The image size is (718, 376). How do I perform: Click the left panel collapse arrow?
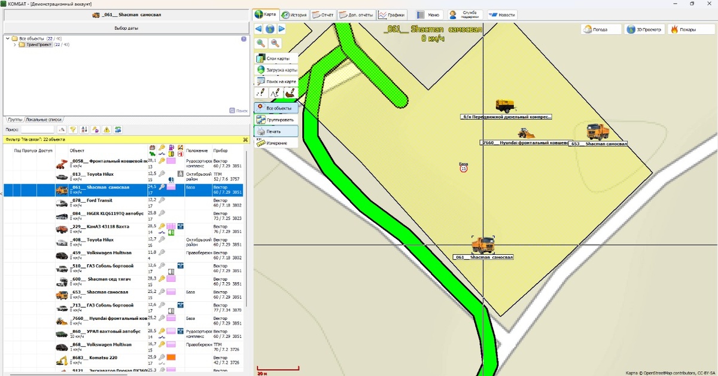pos(1,194)
